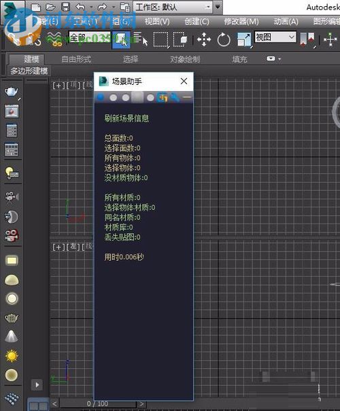Open the 动画(A) menu
340x411 pixels.
point(286,22)
